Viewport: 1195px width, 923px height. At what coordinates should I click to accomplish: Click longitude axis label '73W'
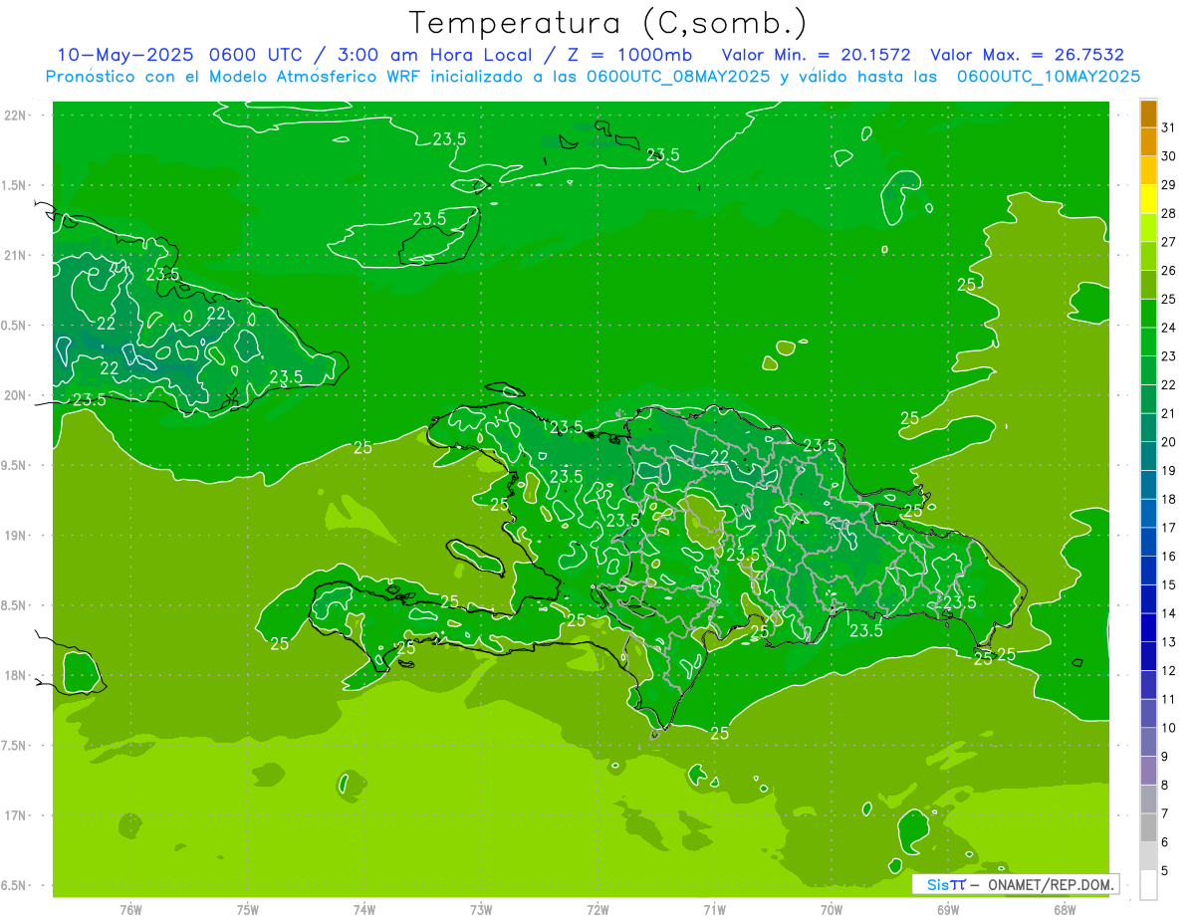pos(481,910)
